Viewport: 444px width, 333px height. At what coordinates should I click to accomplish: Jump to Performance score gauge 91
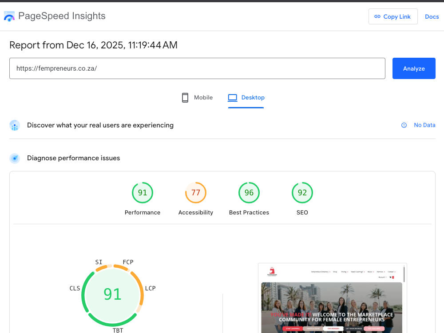pyautogui.click(x=143, y=193)
